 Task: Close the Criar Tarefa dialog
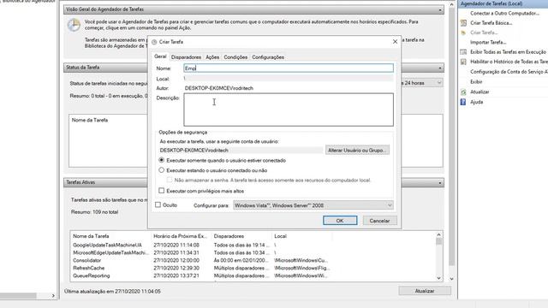pyautogui.click(x=395, y=42)
